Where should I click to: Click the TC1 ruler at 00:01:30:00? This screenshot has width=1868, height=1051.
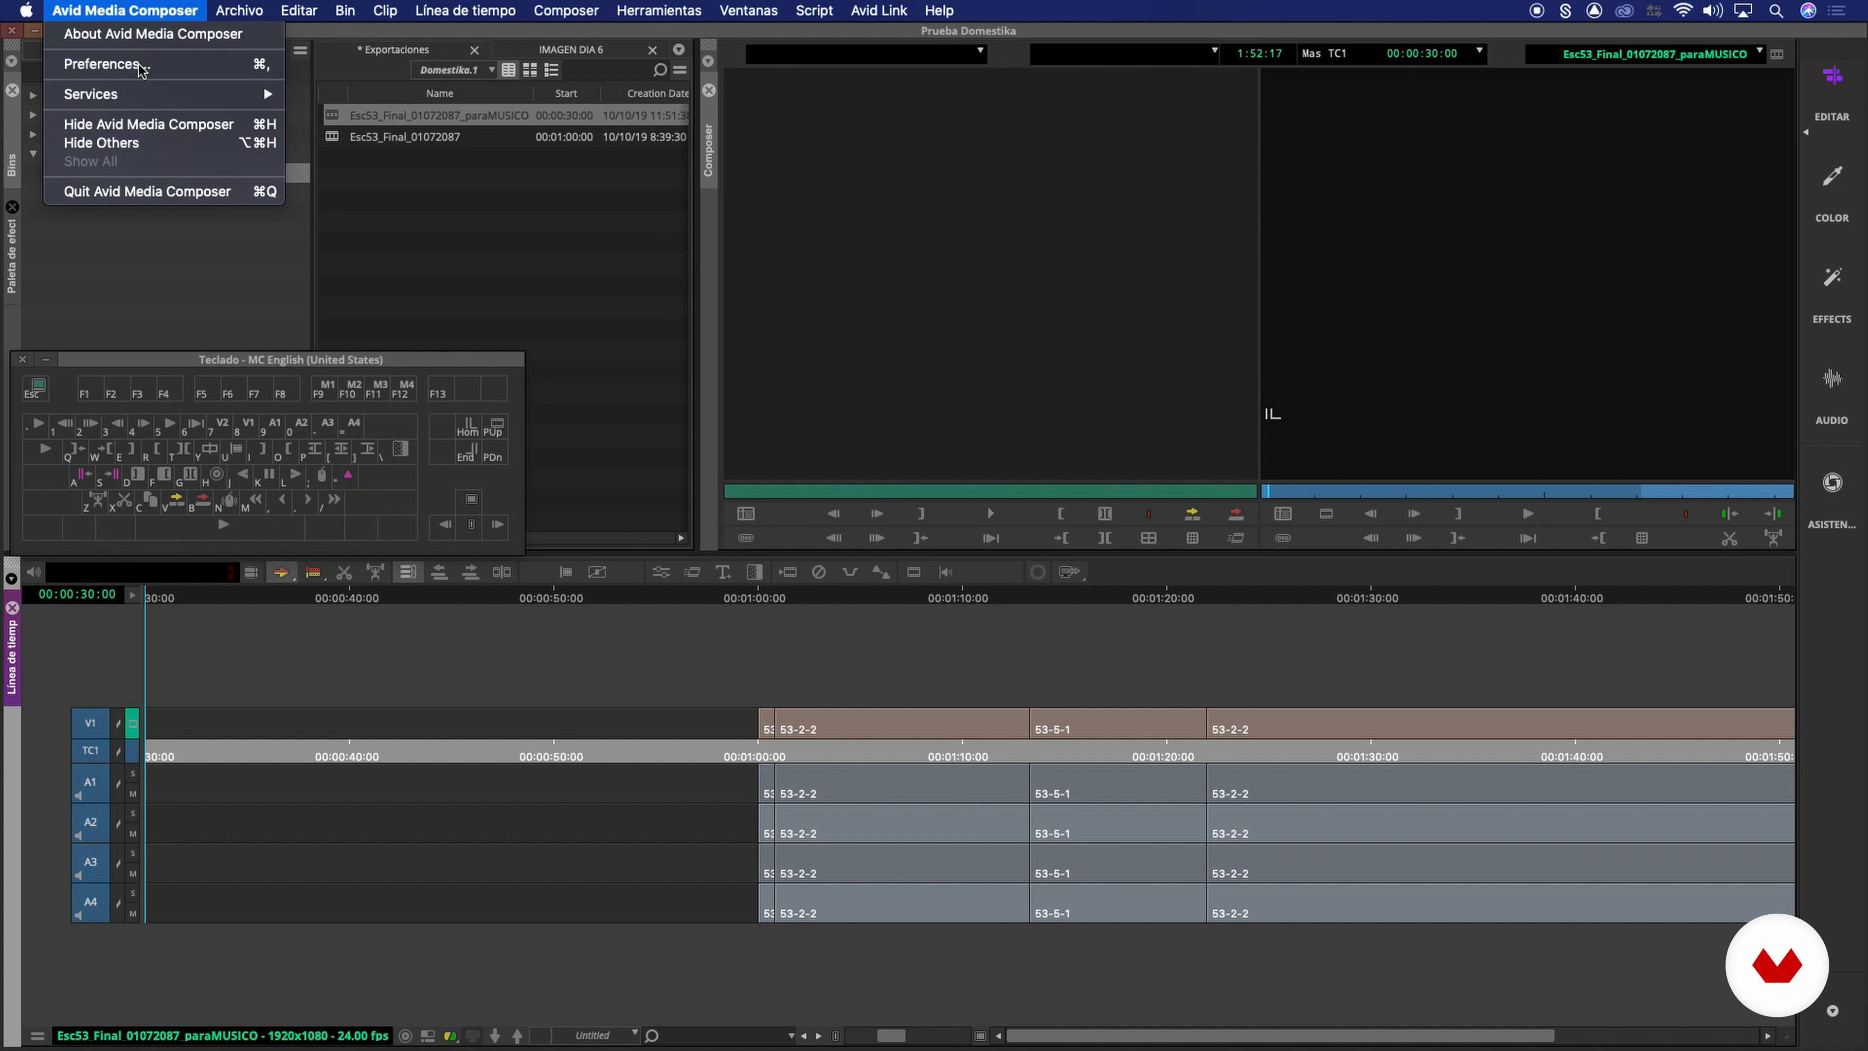coord(1367,757)
